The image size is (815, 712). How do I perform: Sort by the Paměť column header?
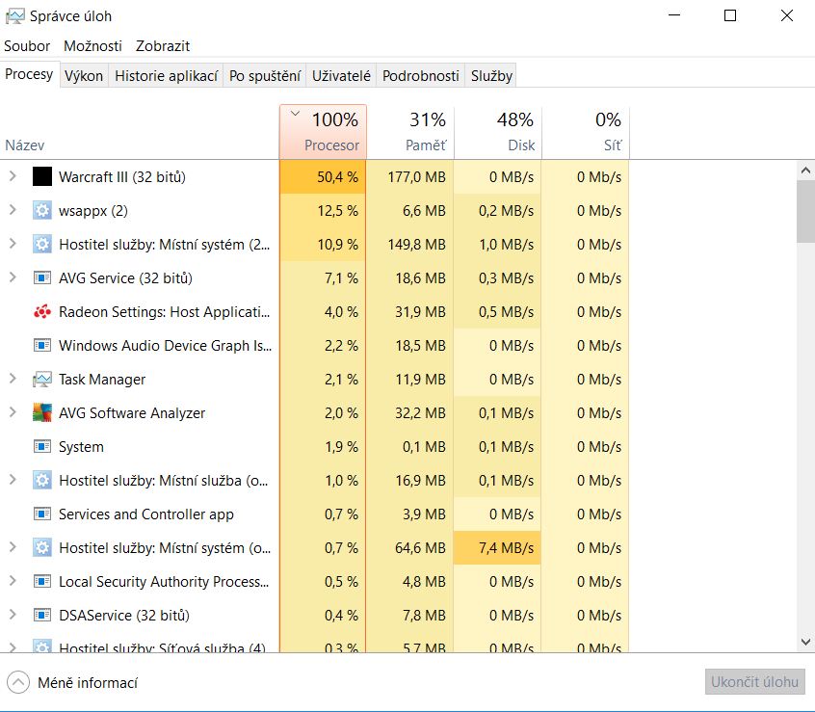(x=410, y=132)
